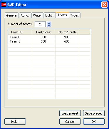The width and height of the screenshot is (109, 129).
Task: Click the Teams tab
Action: pos(62,15)
